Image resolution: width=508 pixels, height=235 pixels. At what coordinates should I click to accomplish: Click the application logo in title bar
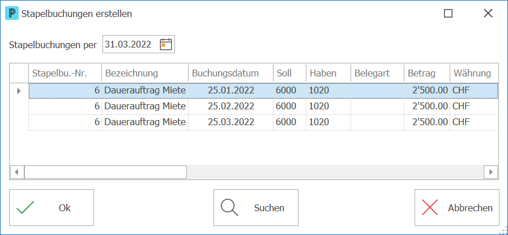coord(12,14)
